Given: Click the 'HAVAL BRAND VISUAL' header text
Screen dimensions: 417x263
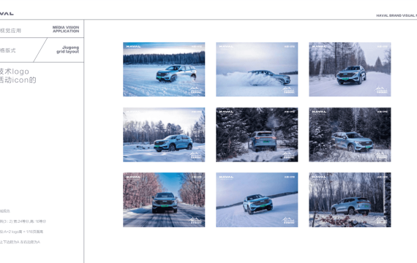Looking at the screenshot, I should [397, 15].
